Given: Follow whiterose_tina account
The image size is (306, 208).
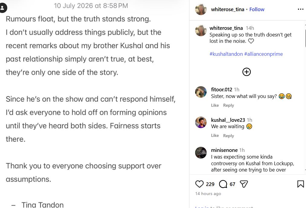Looking at the screenshot, I should pos(257,9).
